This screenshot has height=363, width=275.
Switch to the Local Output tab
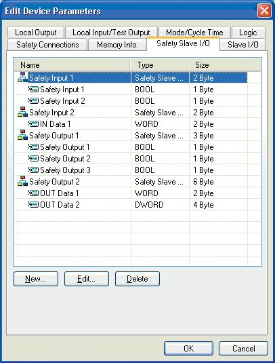click(x=36, y=33)
